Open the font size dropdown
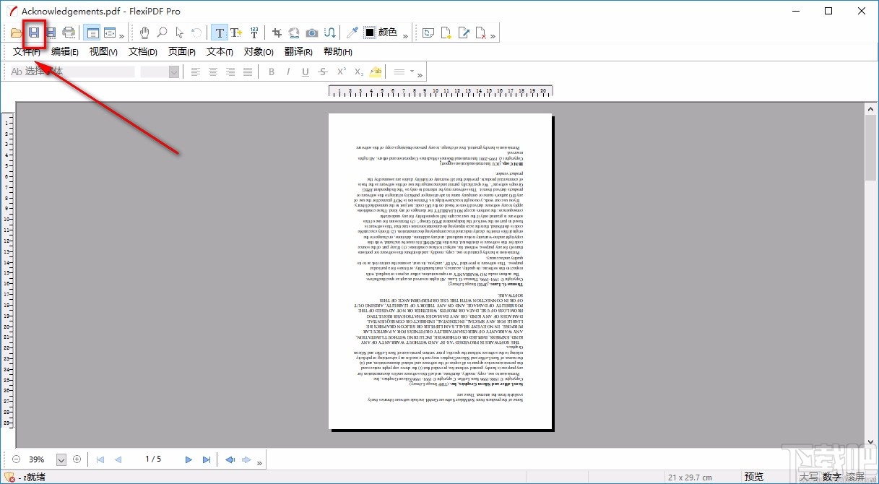This screenshot has width=879, height=484. (x=173, y=72)
